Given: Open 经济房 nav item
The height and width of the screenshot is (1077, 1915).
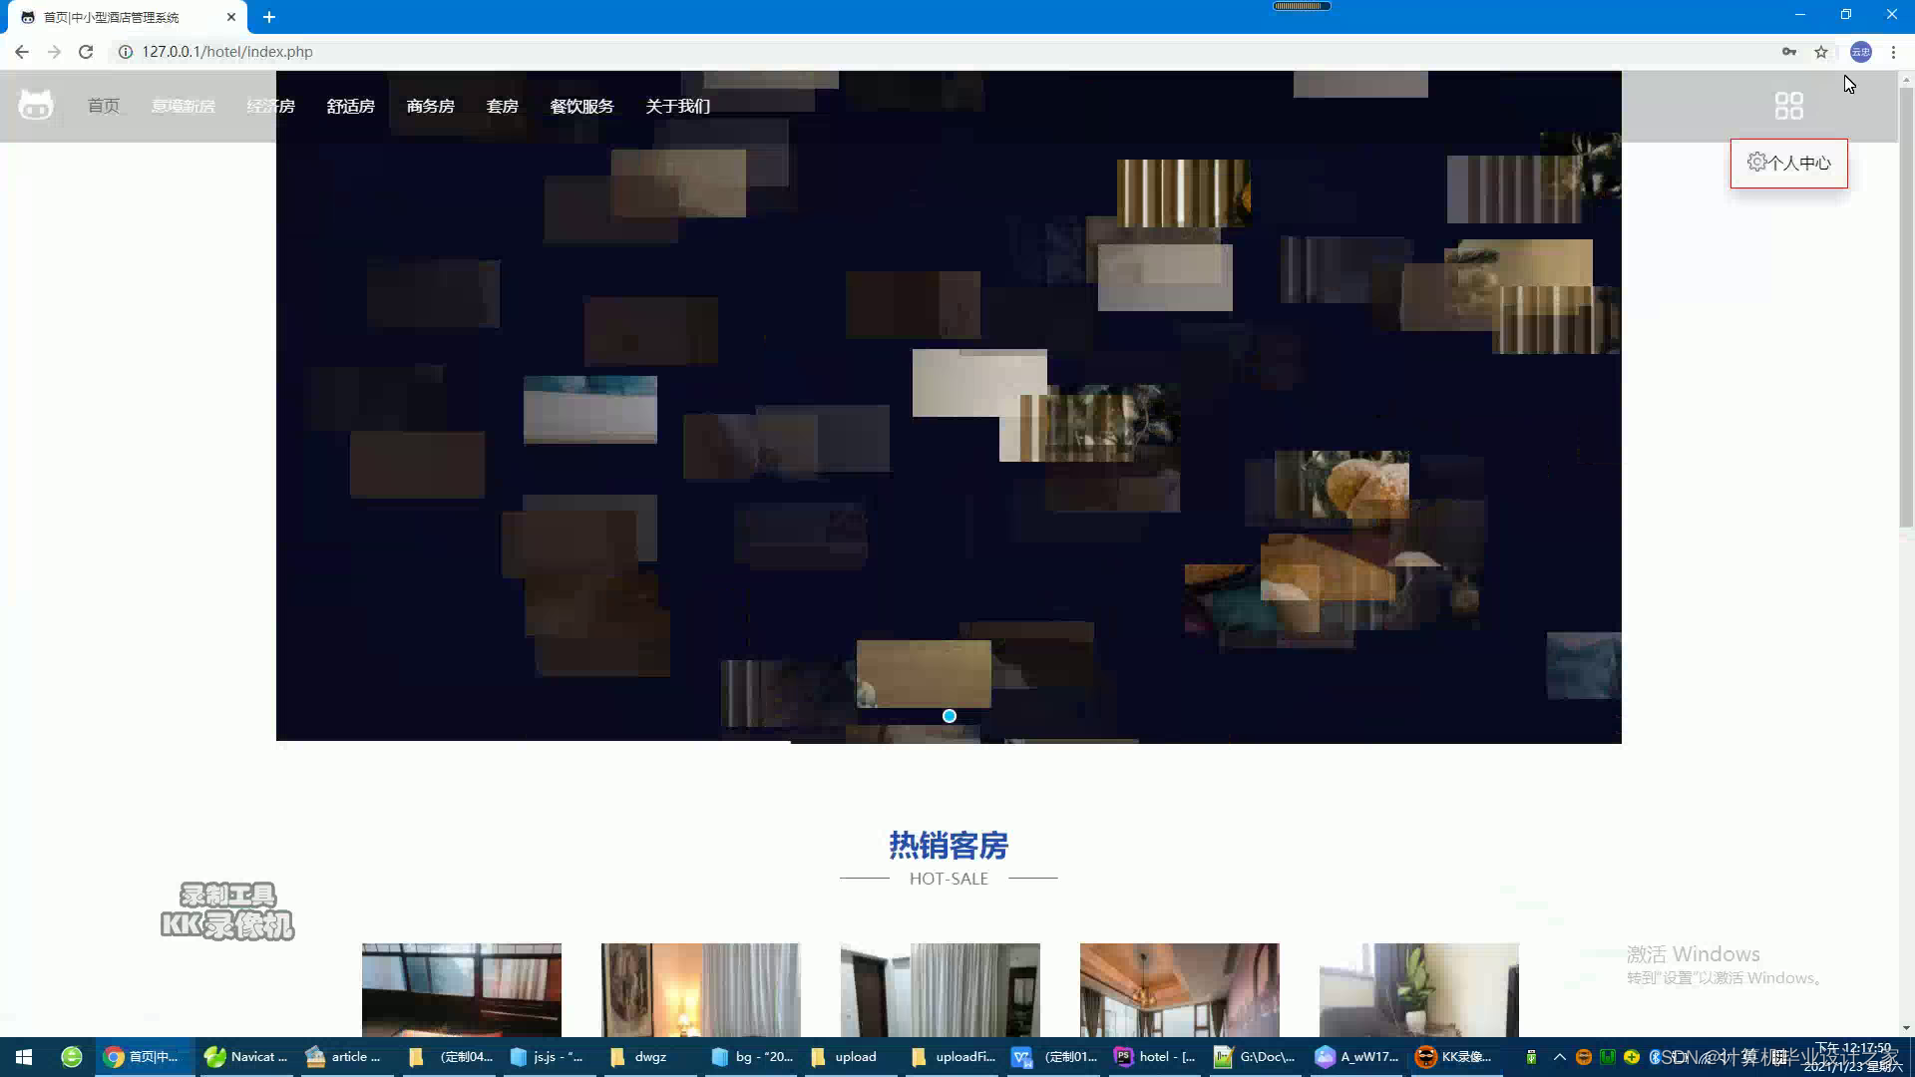Looking at the screenshot, I should (x=271, y=106).
